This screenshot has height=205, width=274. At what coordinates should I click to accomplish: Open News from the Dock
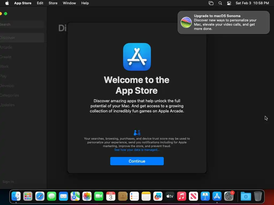point(193,196)
